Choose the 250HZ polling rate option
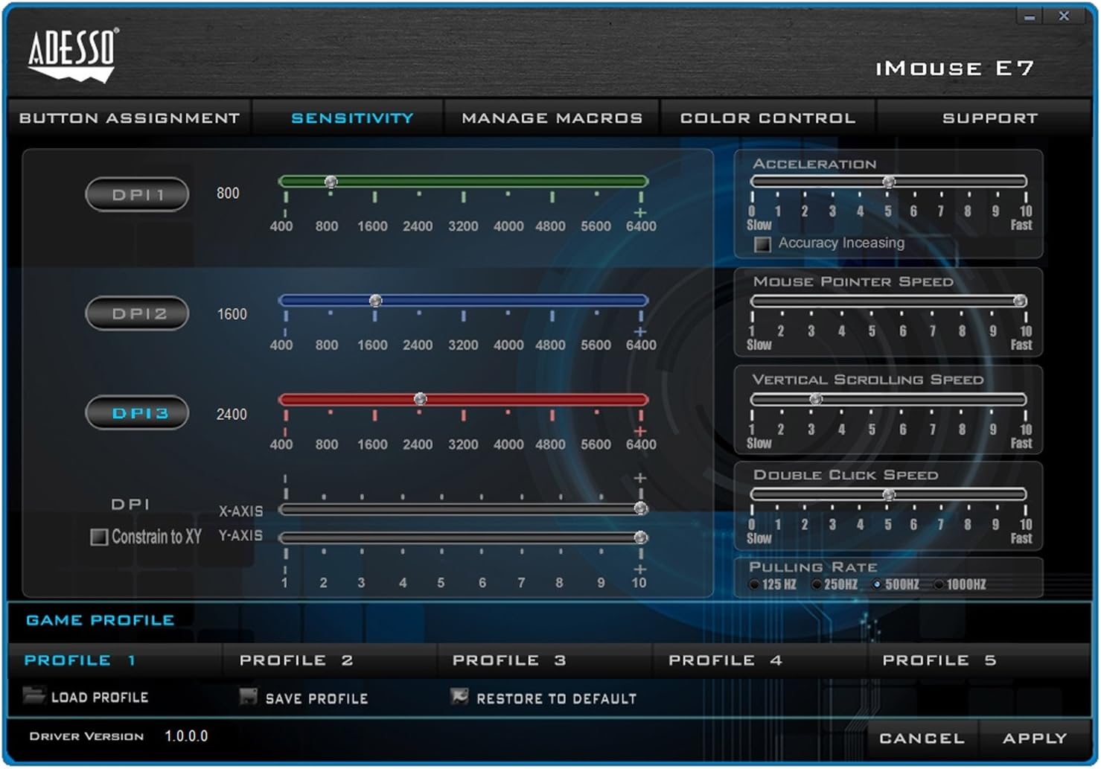The image size is (1101, 769). pyautogui.click(x=817, y=585)
